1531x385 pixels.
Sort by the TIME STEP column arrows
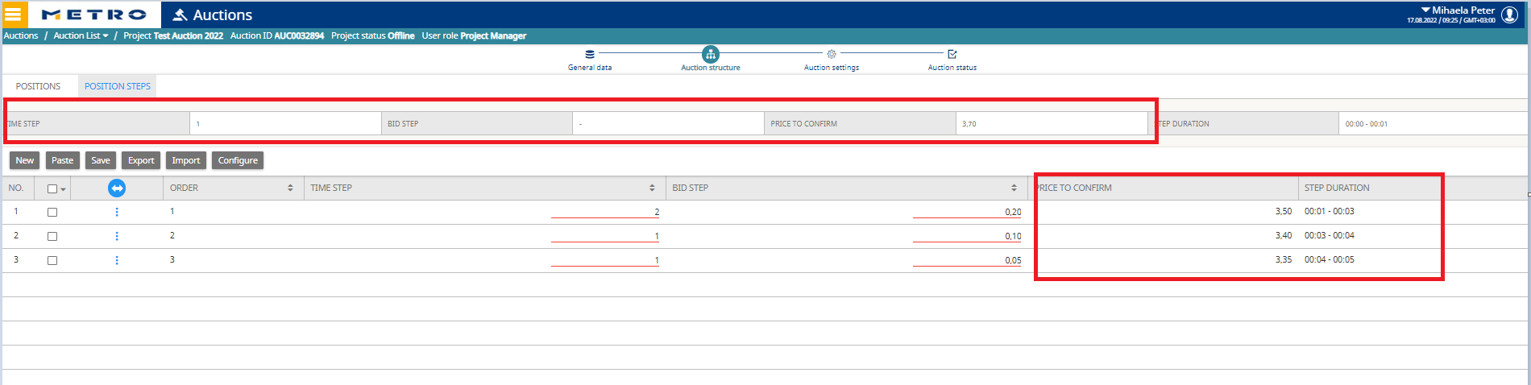(652, 188)
